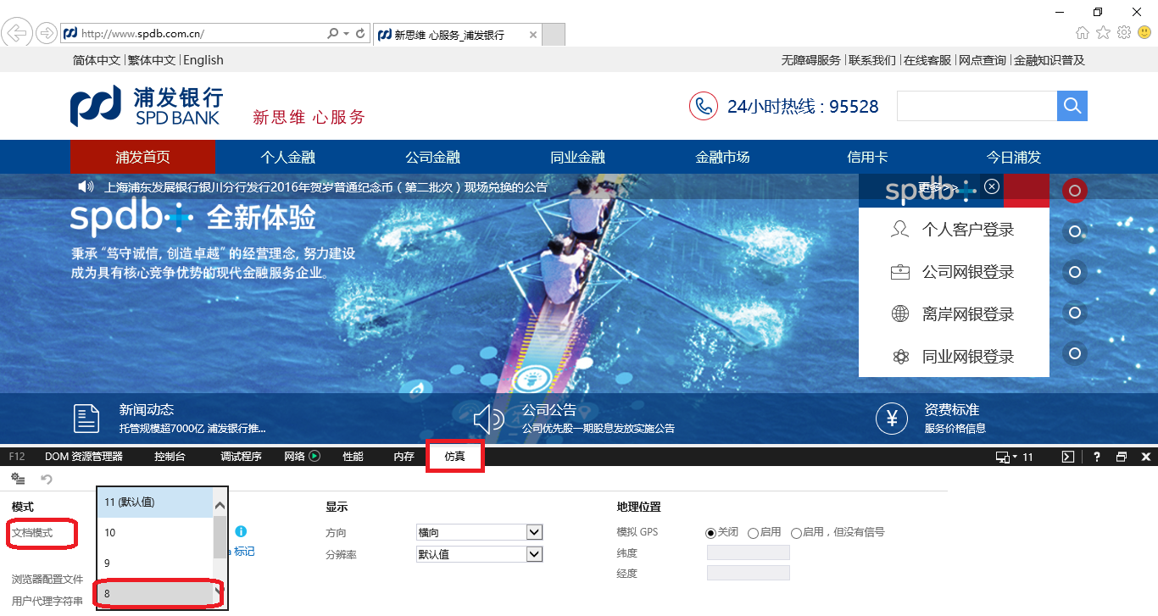This screenshot has height=616, width=1158.
Task: Open 今日浦发 navigation menu
Action: pos(1013,157)
